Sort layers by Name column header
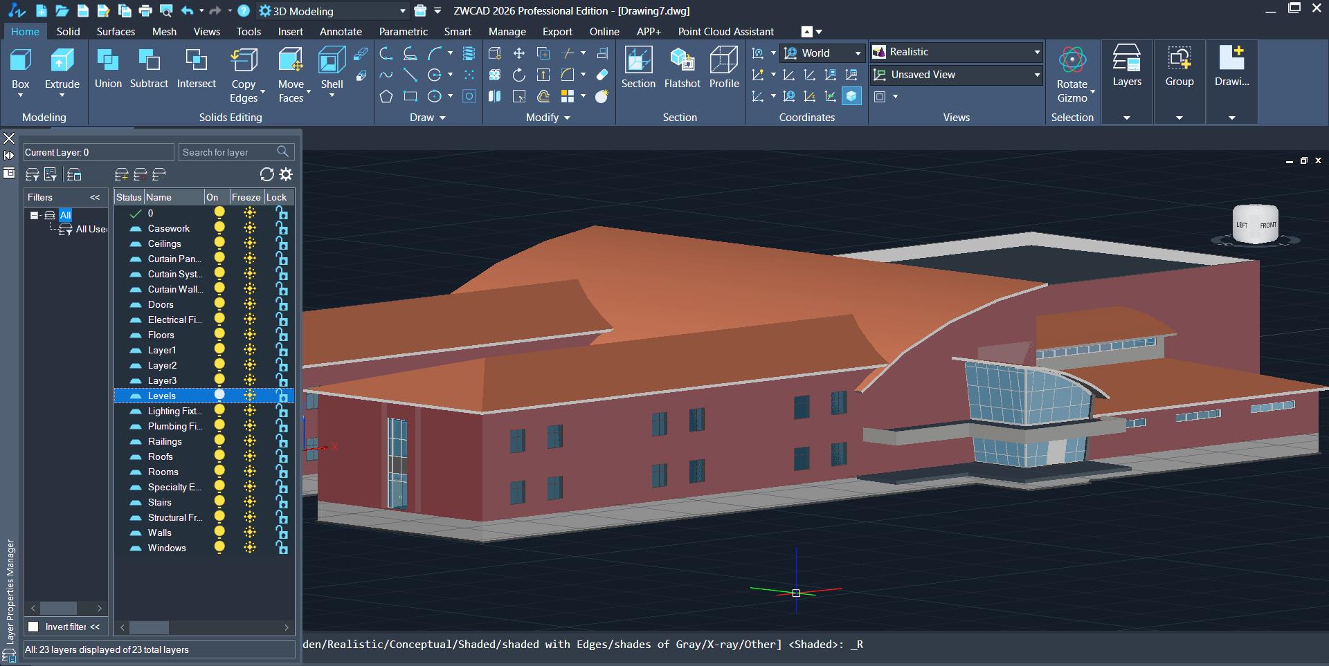 [x=174, y=197]
